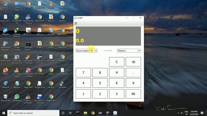This screenshot has height=116, width=207.
Task: Open the Centimeters unit dropdown arrow
Action: point(96,51)
